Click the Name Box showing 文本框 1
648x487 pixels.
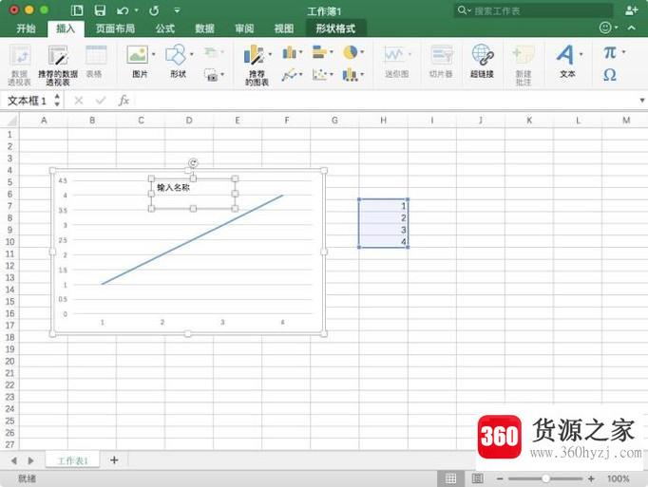(x=28, y=100)
